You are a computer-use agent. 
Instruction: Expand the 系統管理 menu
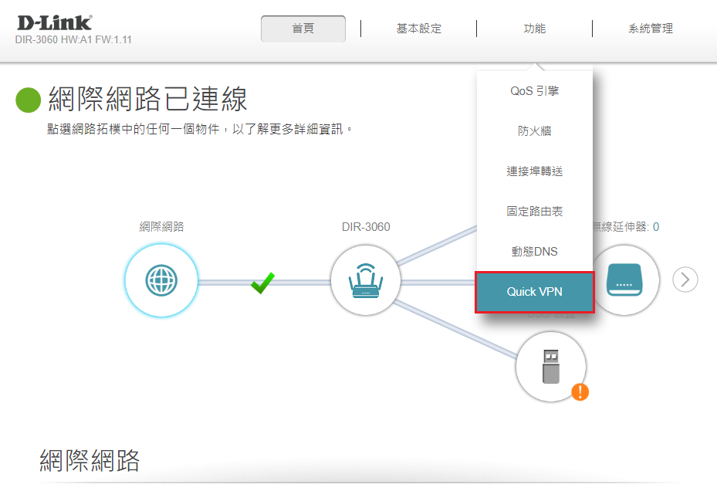click(x=650, y=29)
